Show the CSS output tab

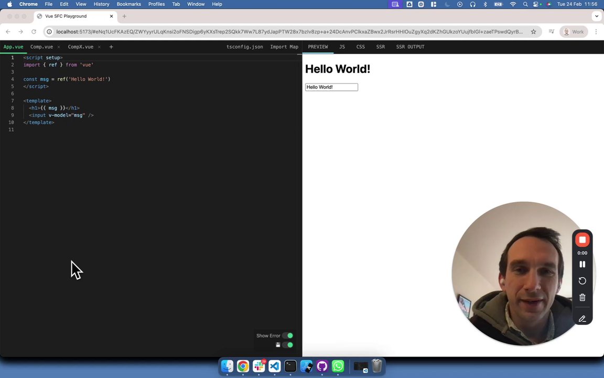click(361, 47)
